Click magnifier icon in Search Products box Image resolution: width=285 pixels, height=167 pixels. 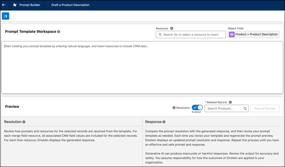(245, 108)
